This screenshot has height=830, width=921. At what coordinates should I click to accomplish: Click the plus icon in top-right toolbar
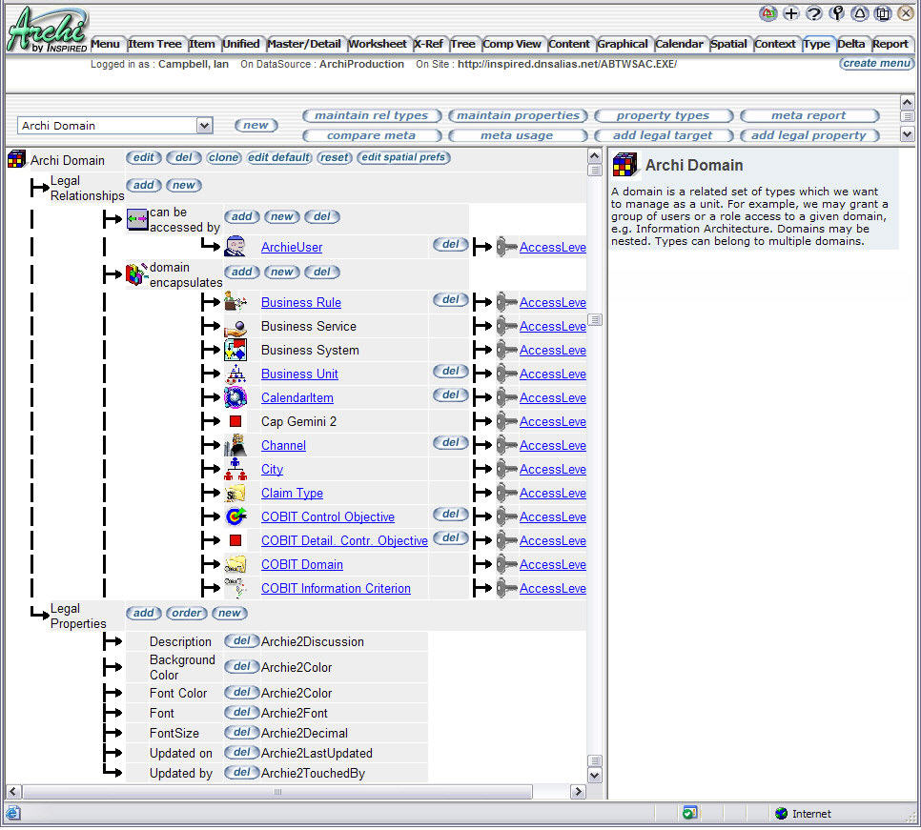point(791,13)
